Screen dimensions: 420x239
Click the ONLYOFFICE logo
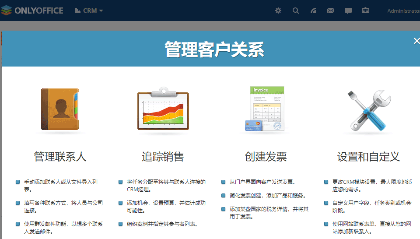(32, 11)
